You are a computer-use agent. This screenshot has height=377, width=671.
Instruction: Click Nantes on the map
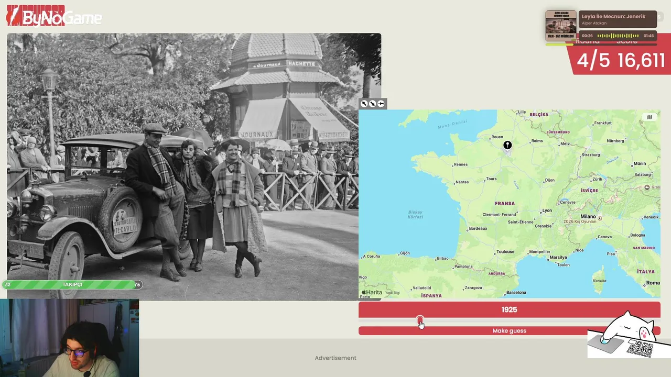click(x=462, y=182)
